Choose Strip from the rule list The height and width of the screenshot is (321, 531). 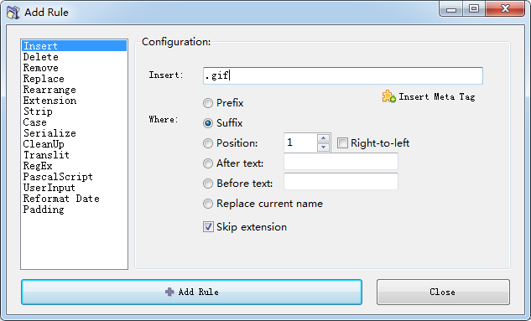[x=74, y=111]
